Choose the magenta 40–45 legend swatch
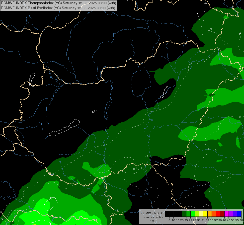Viewport: 244px width, 225px height. [227, 214]
